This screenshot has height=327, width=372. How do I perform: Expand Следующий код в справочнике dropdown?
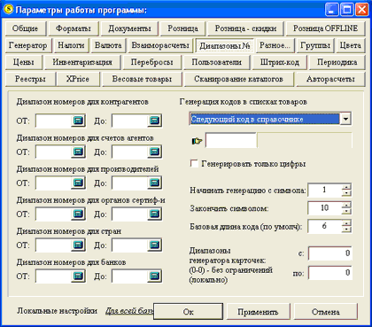coord(345,119)
